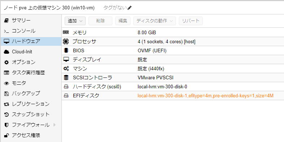Click the BIOS chip icon
This screenshot has height=142, width=284.
[x=66, y=50]
